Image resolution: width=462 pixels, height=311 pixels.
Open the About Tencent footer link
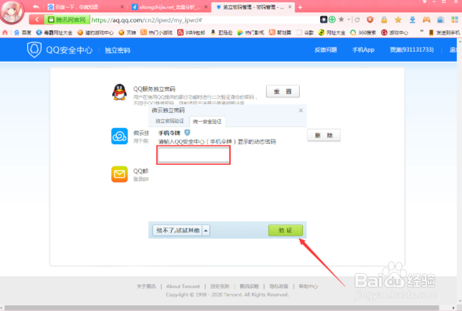coord(183,286)
